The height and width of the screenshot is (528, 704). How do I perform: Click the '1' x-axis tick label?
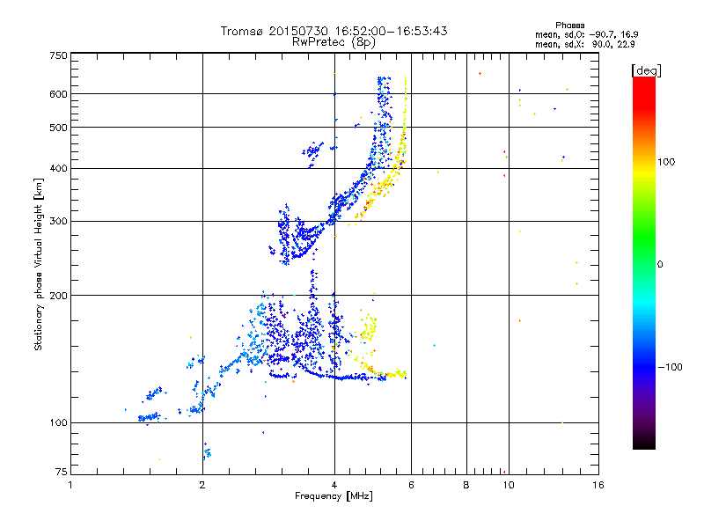pyautogui.click(x=70, y=485)
